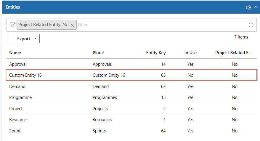The image size is (260, 141).
Task: Select the Demand entity row
Action: click(x=131, y=86)
